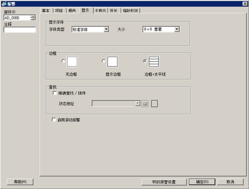Enable the 启用滚动报警 checkbox
Image resolution: width=249 pixels, height=189 pixels.
point(54,120)
